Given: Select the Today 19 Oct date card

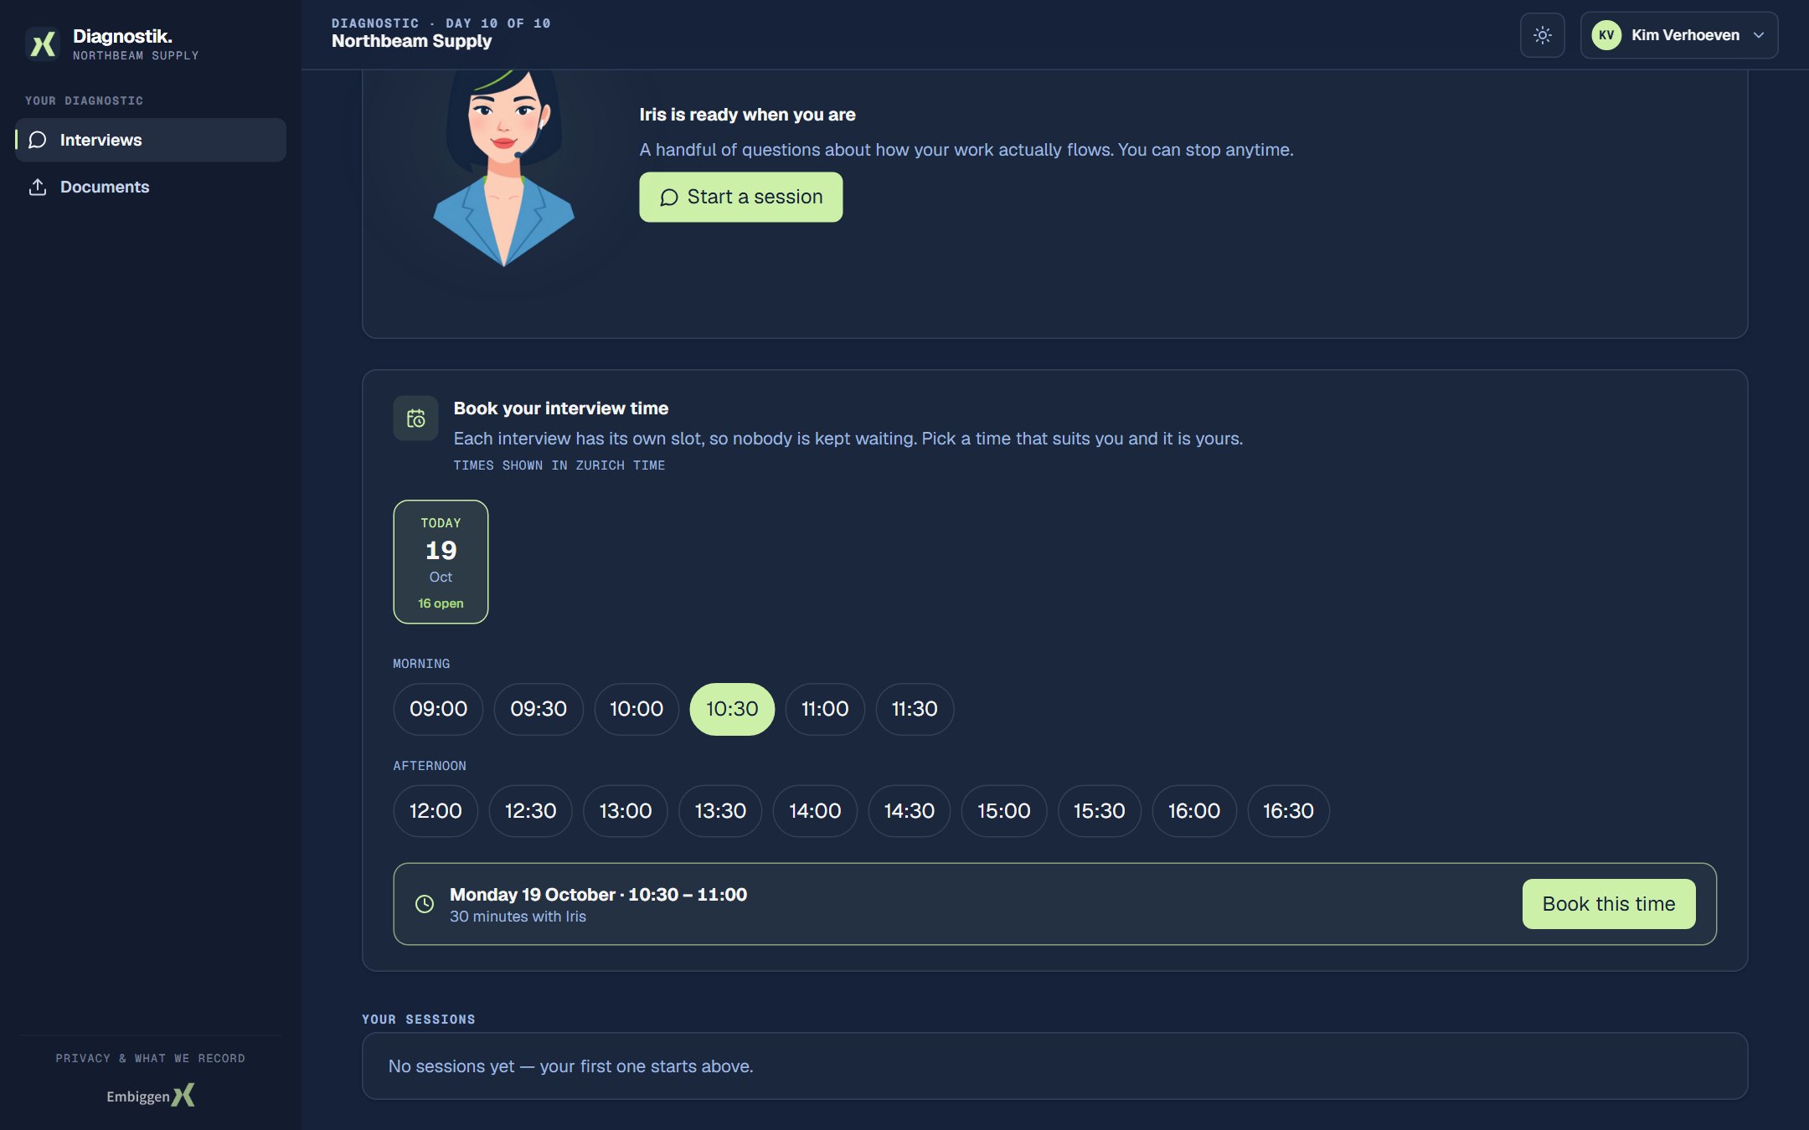Looking at the screenshot, I should [441, 562].
